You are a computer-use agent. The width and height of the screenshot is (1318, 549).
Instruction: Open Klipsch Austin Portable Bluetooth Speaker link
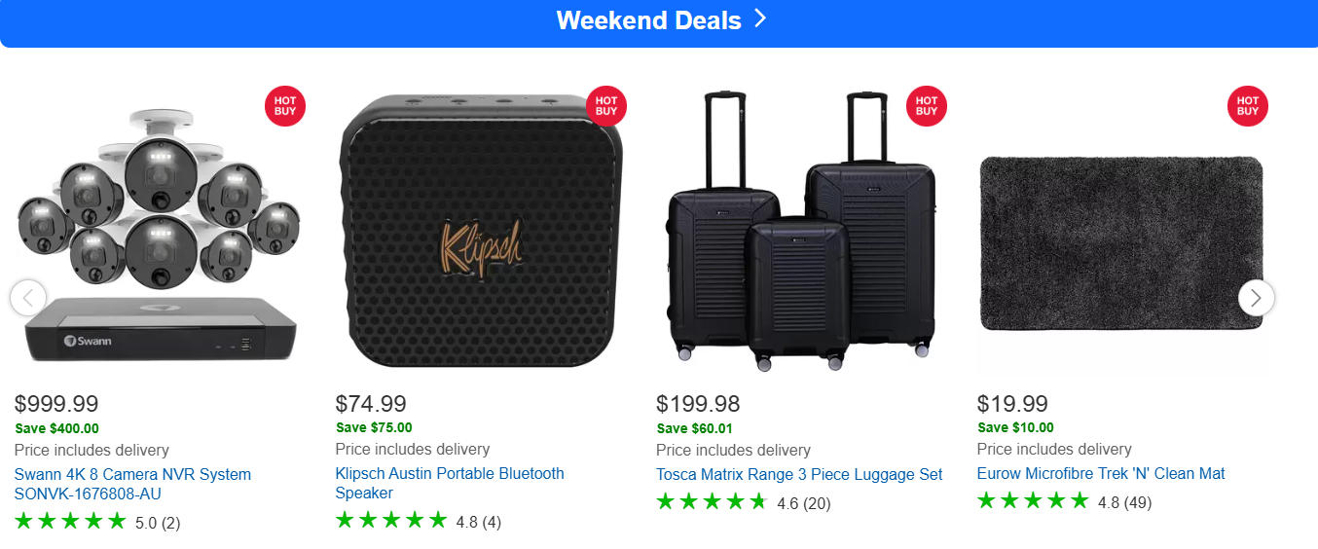click(450, 483)
